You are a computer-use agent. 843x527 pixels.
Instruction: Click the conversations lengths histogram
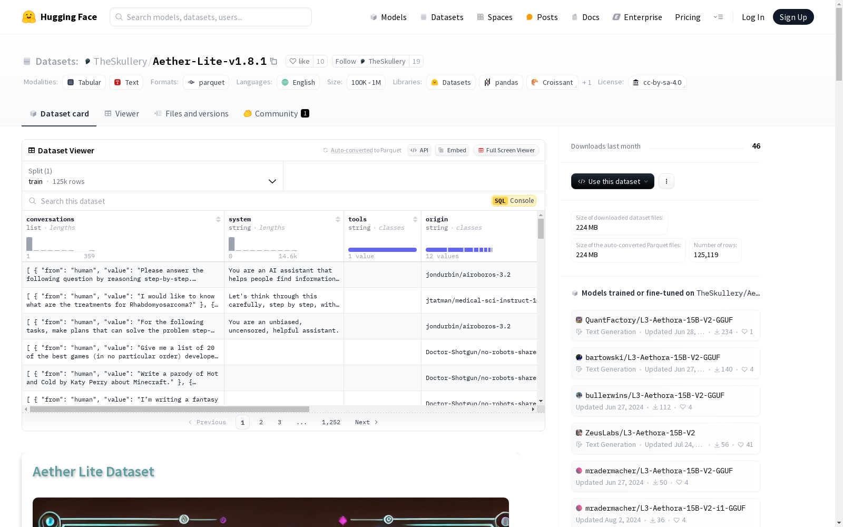coord(61,244)
